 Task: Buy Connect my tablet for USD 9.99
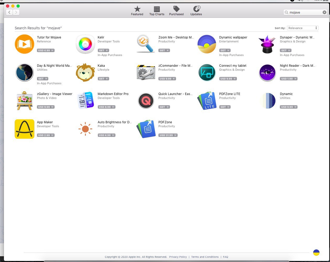point(228,79)
